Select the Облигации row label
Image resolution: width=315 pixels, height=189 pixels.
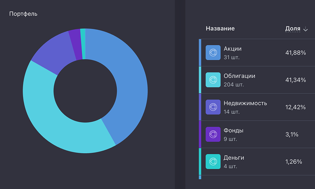coord(240,76)
